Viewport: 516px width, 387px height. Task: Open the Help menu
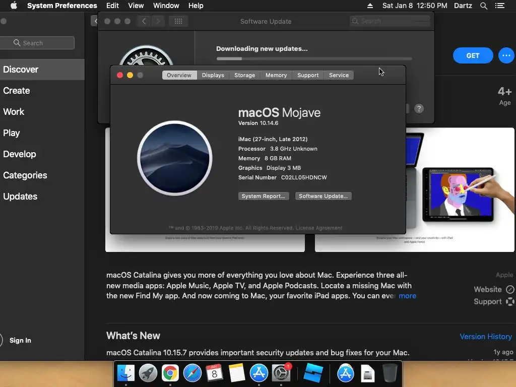(x=196, y=6)
